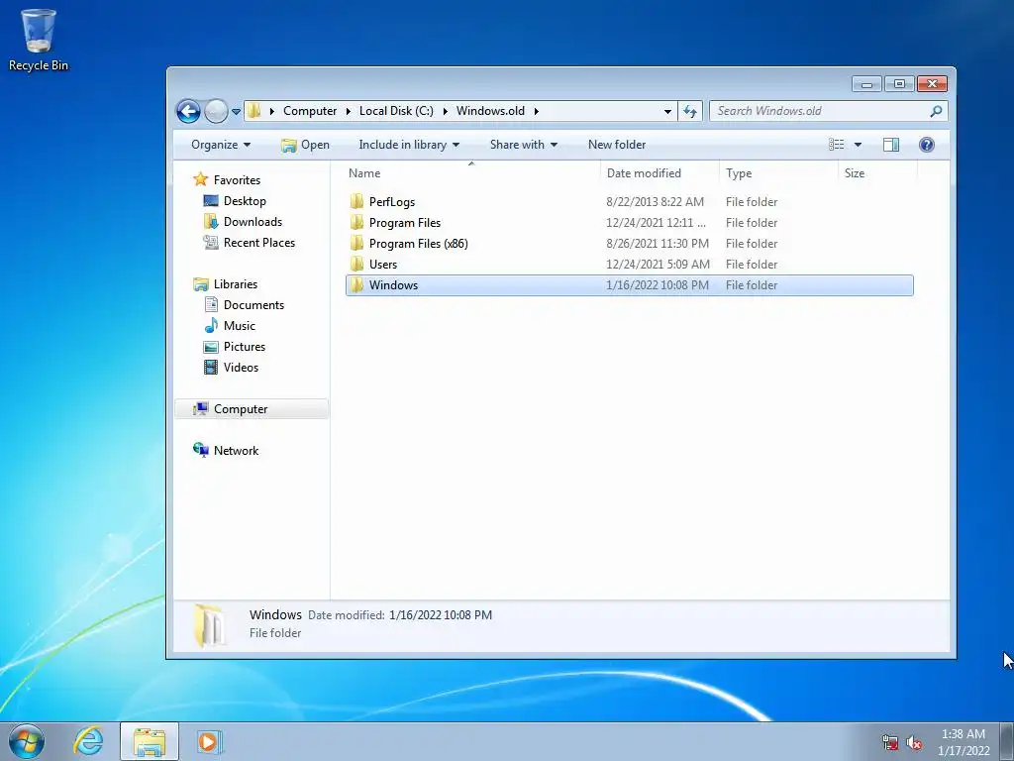Click the Recycle Bin desktop icon
Image resolution: width=1014 pixels, height=761 pixels.
coord(39,40)
